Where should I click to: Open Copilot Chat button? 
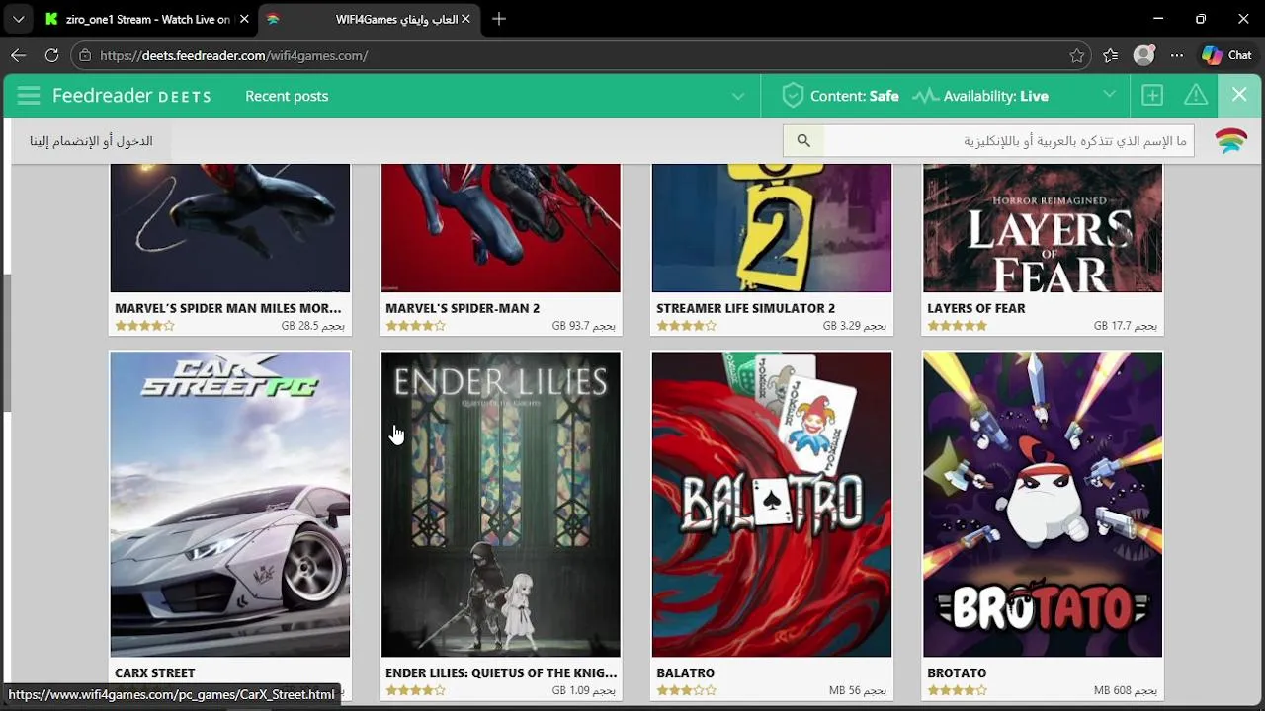coord(1227,55)
